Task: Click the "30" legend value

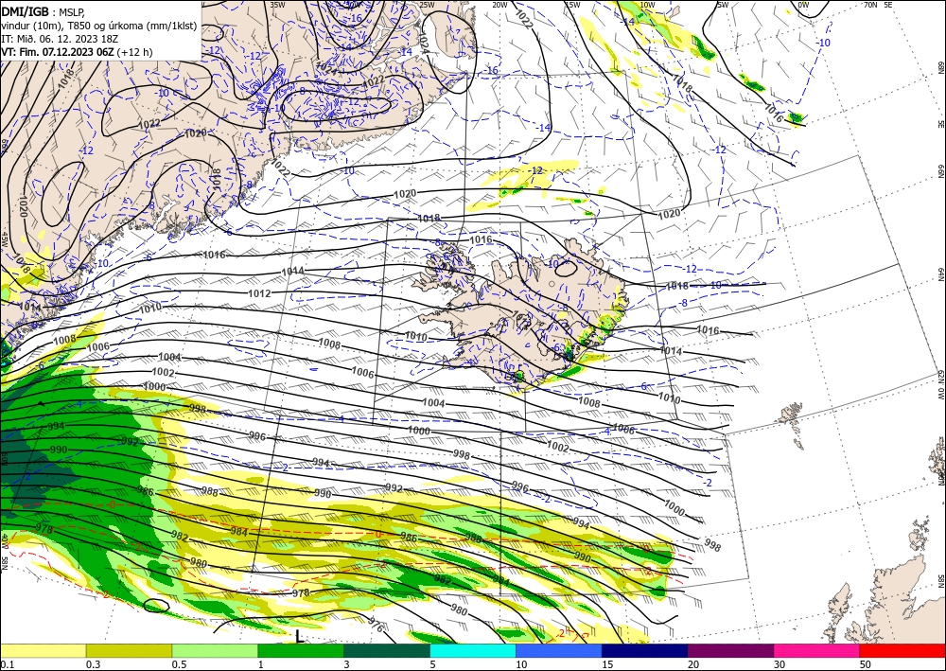Action: coord(779,664)
